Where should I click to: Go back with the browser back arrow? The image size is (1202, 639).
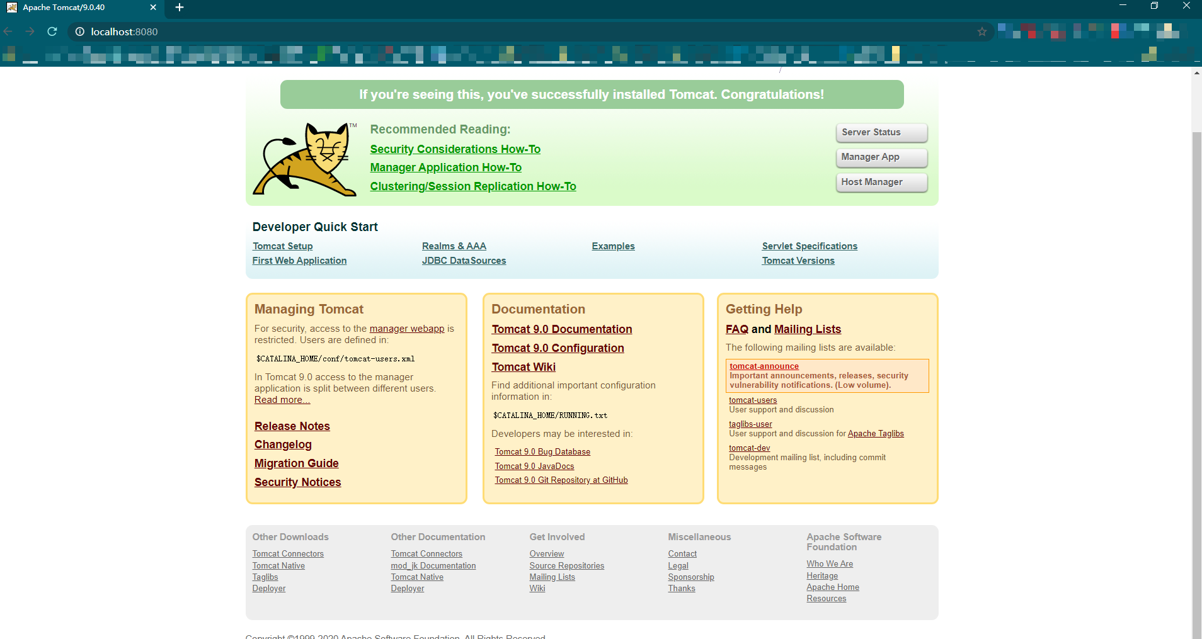(8, 31)
